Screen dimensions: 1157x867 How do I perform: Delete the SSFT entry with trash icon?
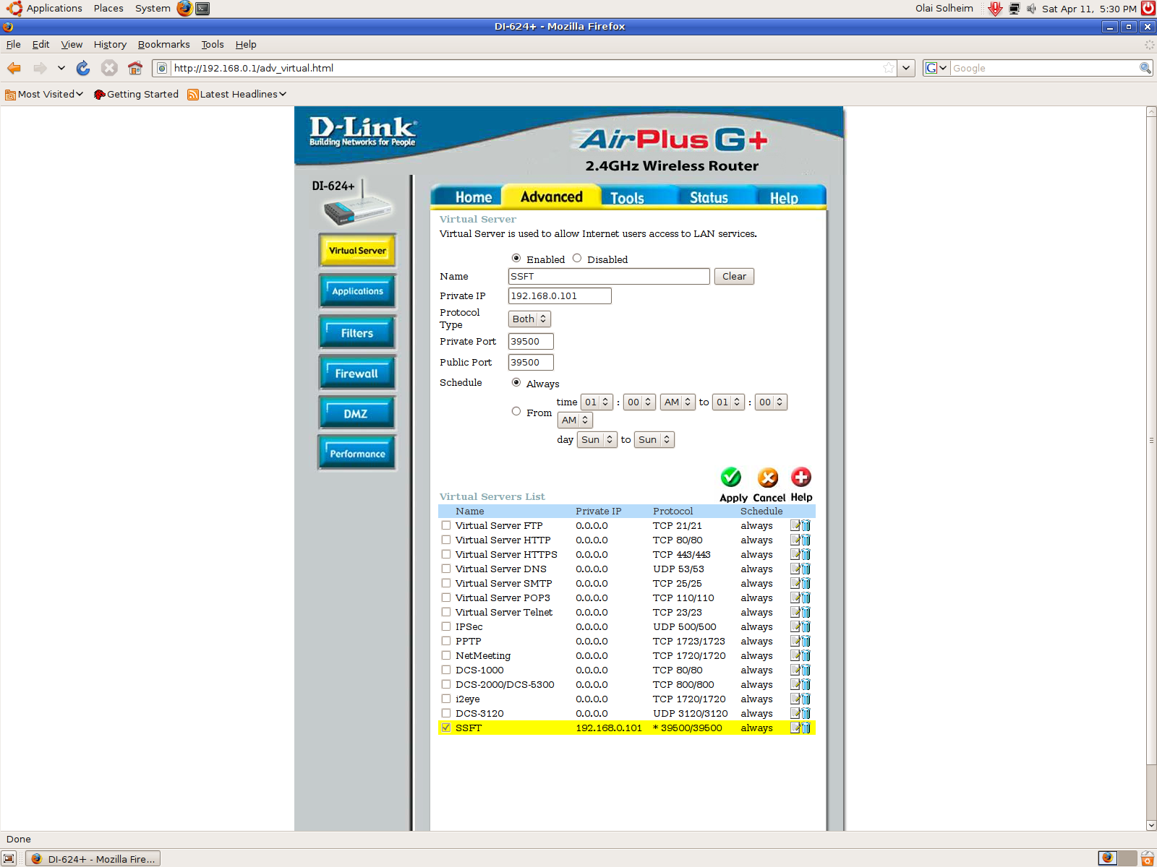point(806,728)
